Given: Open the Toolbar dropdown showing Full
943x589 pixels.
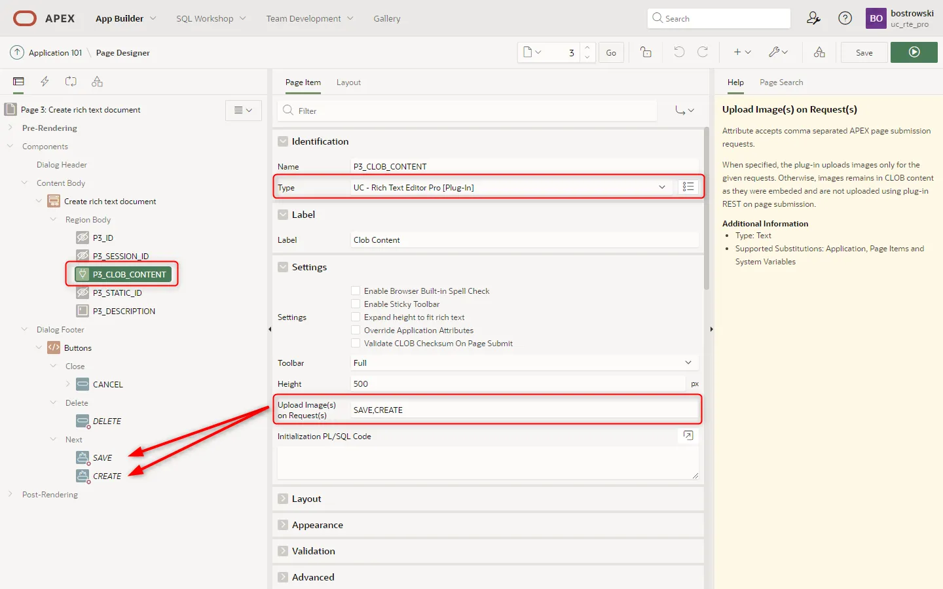Looking at the screenshot, I should tap(524, 363).
